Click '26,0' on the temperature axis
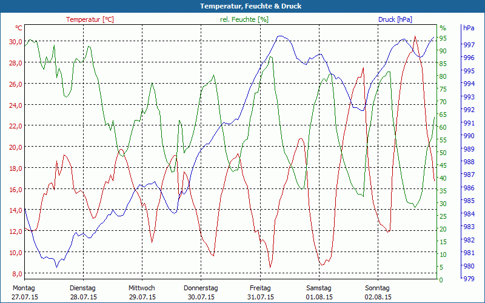This screenshot has width=485, height=303. click(15, 84)
